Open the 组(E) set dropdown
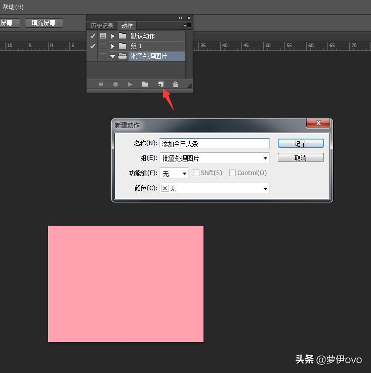This screenshot has width=371, height=373. coord(214,158)
